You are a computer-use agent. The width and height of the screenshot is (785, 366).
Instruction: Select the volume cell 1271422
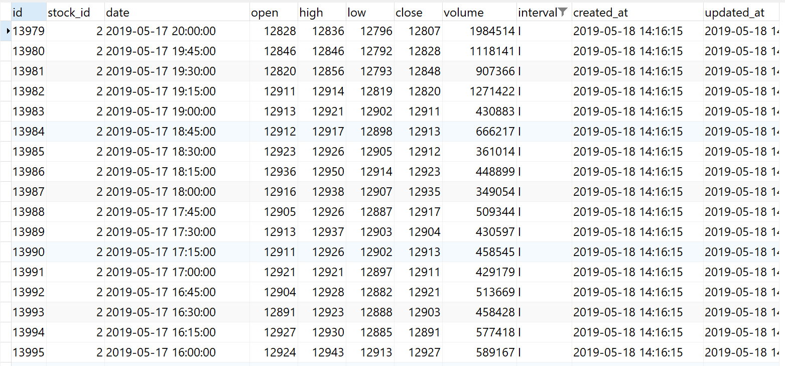pos(479,91)
